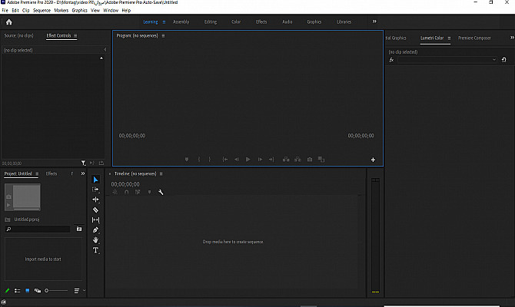Open the Sequence menu
Viewport: 515px width, 307px height.
pyautogui.click(x=42, y=11)
